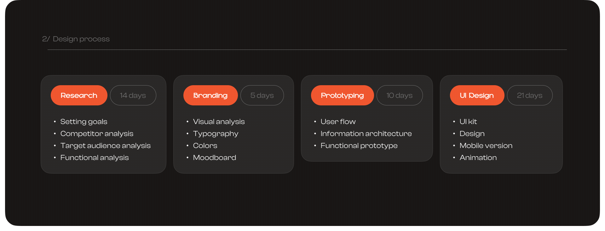Click the 5 days duration badge
The width and height of the screenshot is (605, 231).
point(262,95)
